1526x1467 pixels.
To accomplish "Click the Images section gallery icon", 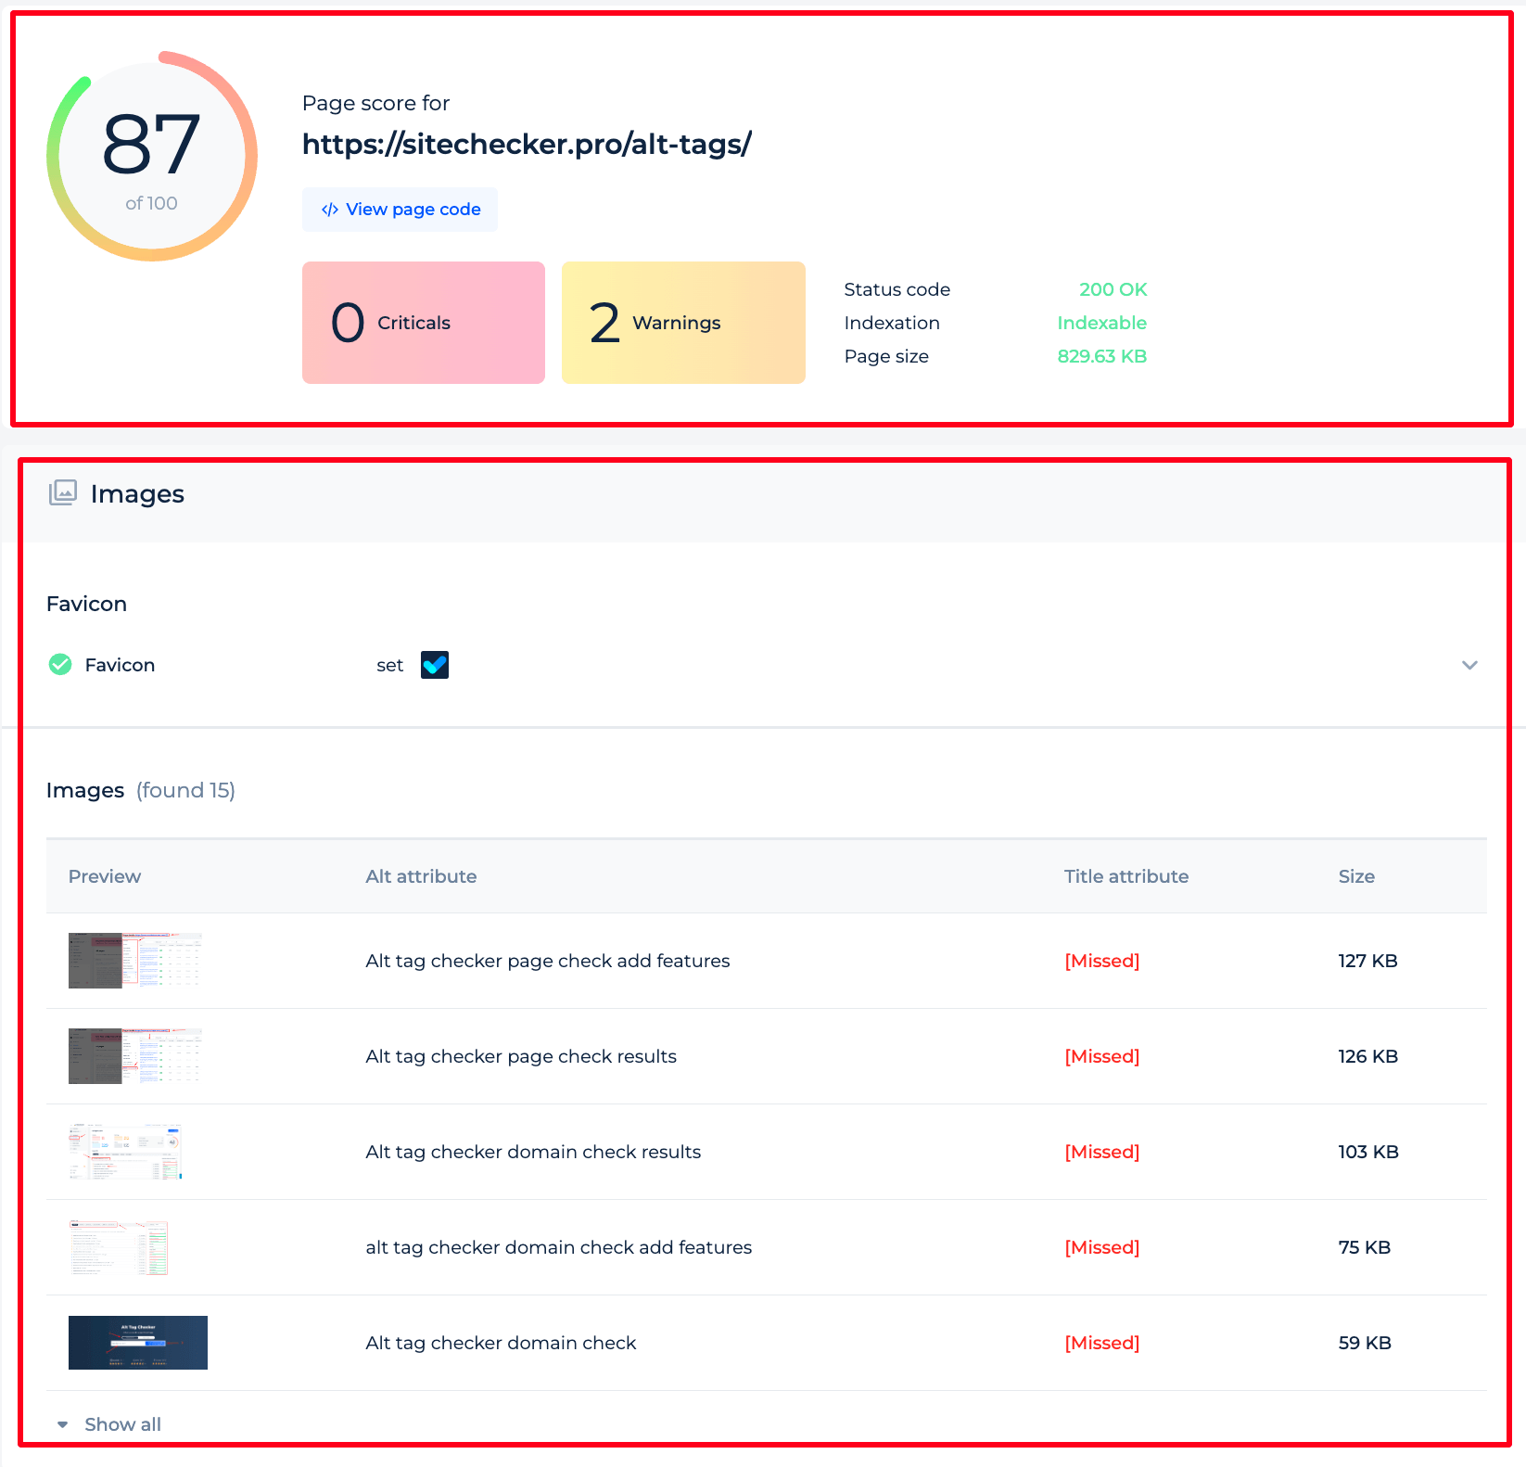I will pyautogui.click(x=63, y=492).
